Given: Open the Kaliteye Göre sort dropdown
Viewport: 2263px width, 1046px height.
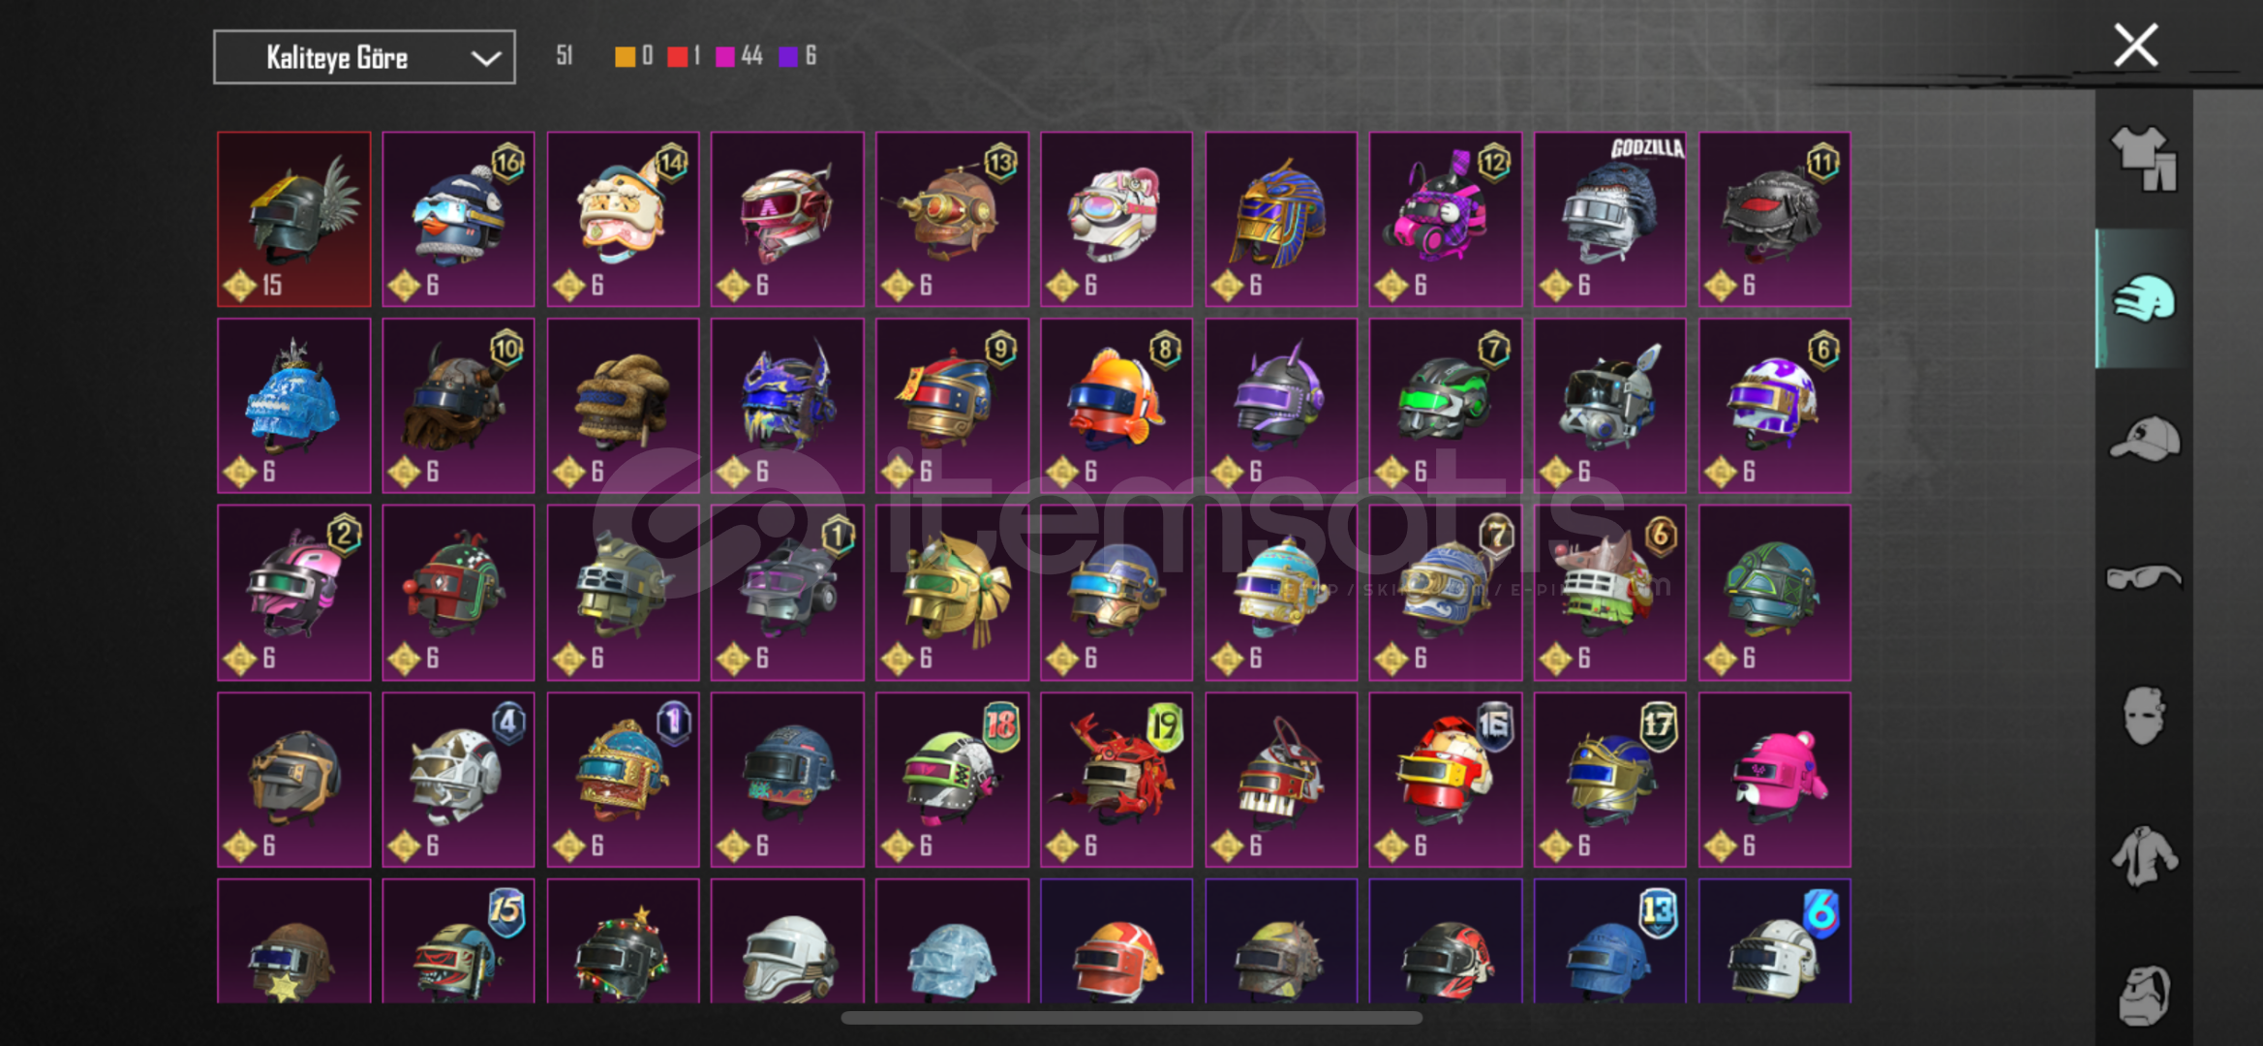Looking at the screenshot, I should (364, 57).
